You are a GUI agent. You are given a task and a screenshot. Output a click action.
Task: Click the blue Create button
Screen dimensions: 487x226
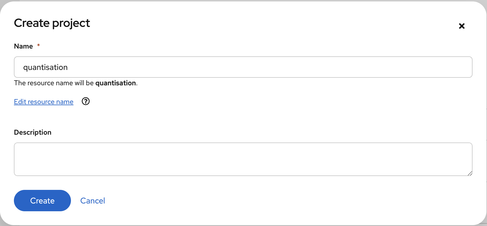[x=42, y=201]
